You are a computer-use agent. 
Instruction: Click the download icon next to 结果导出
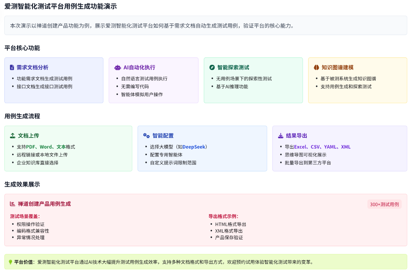click(x=281, y=135)
